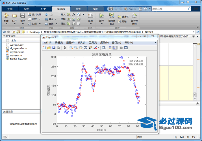Click Hide Plot Tools icon in Figure 1 toolbar
This screenshot has height=141, width=202.
tap(121, 48)
